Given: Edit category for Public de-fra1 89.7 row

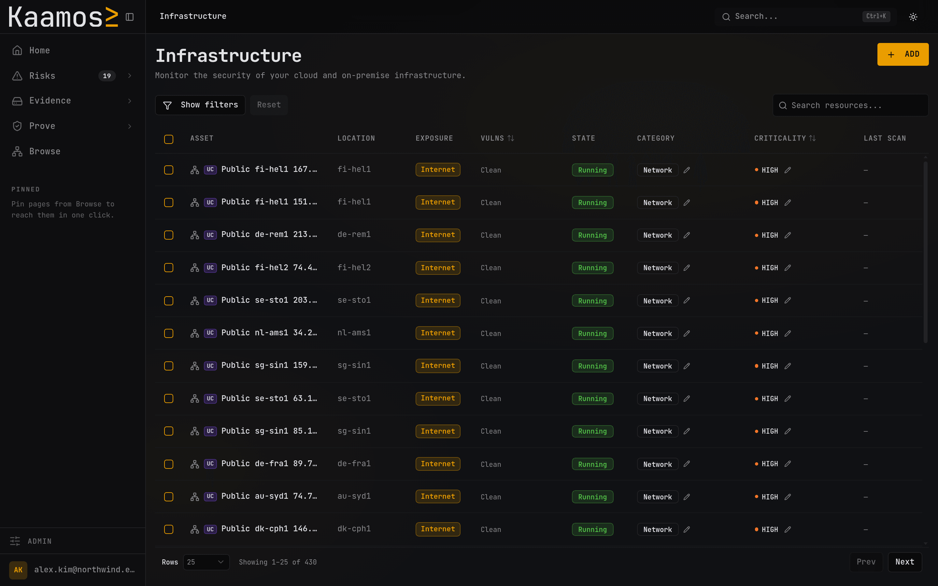Looking at the screenshot, I should tap(687, 464).
